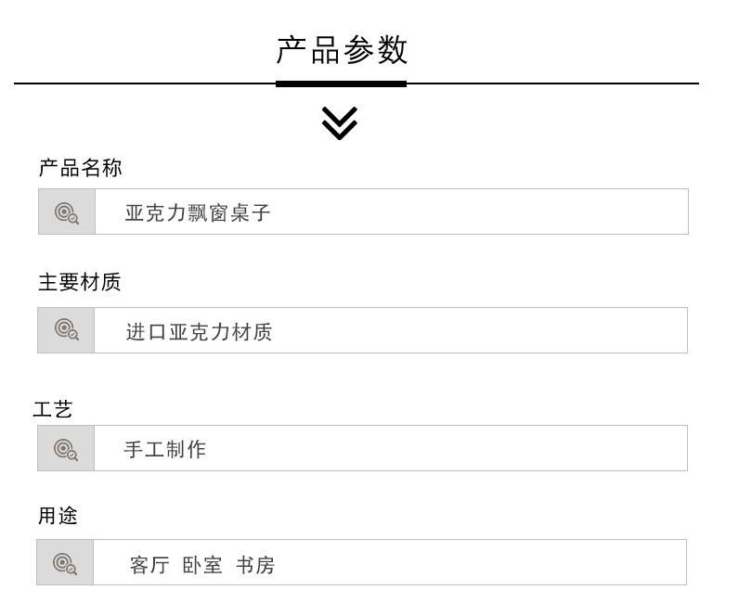
Task: Click the search icon beside 手工制作
Action: 66,449
